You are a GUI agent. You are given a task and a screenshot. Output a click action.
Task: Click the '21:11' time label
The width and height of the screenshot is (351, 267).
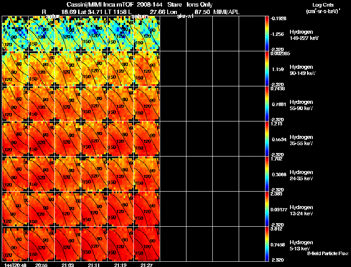click(93, 265)
